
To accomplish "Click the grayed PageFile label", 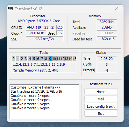I will 79,33.
